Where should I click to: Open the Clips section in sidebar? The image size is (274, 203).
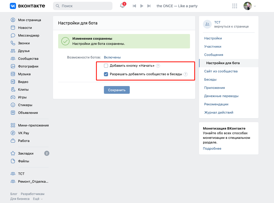tap(23, 90)
